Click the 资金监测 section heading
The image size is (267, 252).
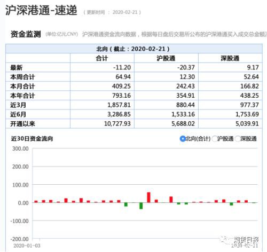pos(26,34)
